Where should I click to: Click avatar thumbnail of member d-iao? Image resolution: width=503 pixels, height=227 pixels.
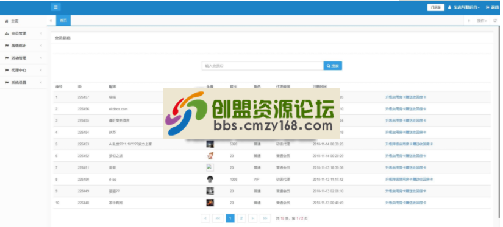[x=210, y=180]
